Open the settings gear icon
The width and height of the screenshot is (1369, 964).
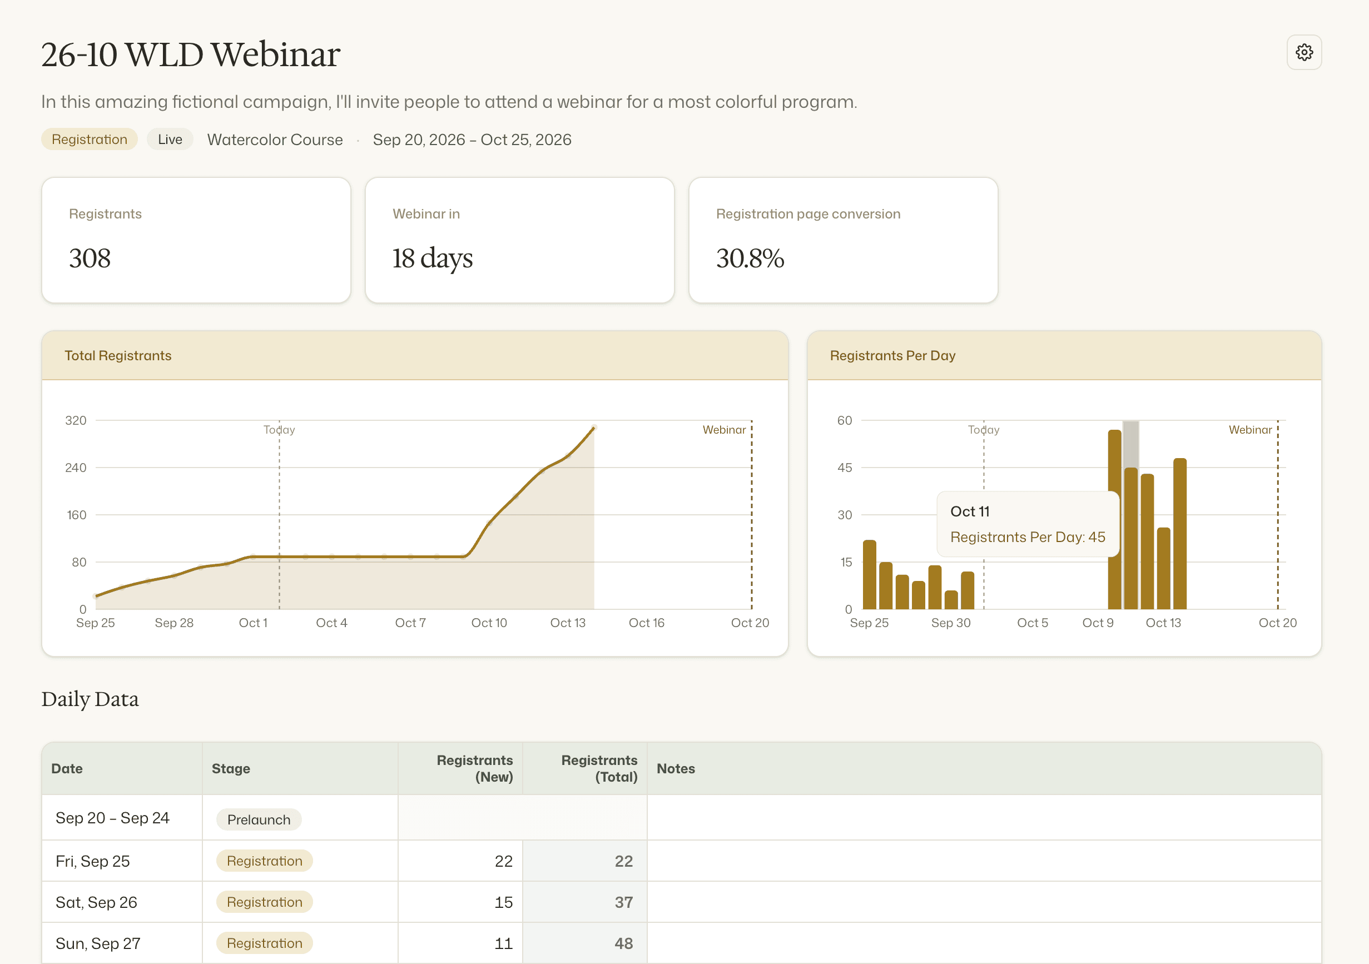pyautogui.click(x=1304, y=52)
